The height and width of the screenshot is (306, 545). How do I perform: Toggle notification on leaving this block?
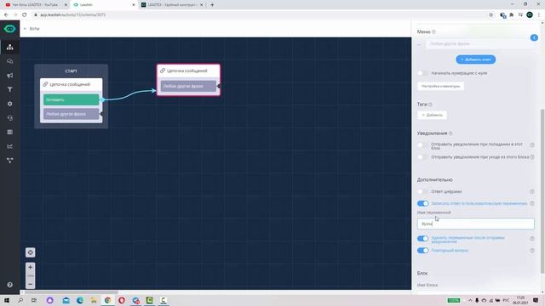click(422, 157)
